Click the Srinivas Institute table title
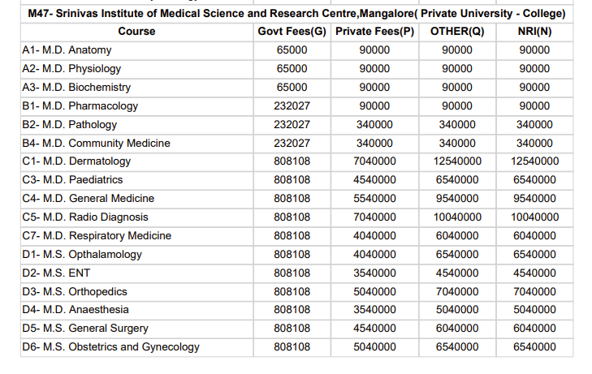Image resolution: width=592 pixels, height=374 pixels. click(x=296, y=14)
